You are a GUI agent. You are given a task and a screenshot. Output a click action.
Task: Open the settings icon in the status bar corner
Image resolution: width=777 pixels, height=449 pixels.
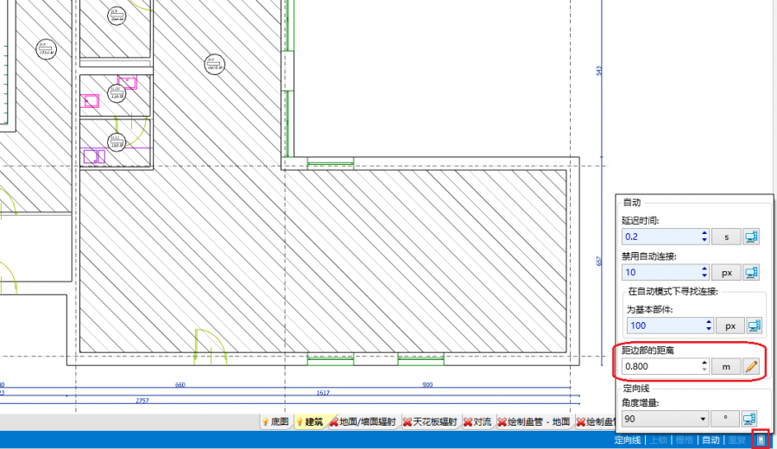(761, 440)
